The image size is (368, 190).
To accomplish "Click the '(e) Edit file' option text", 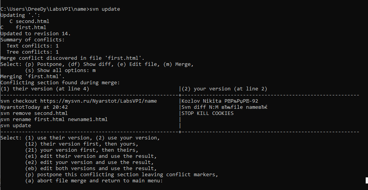I will (137, 64).
